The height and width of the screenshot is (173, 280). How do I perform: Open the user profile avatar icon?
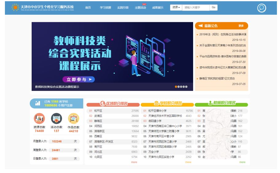262,8
